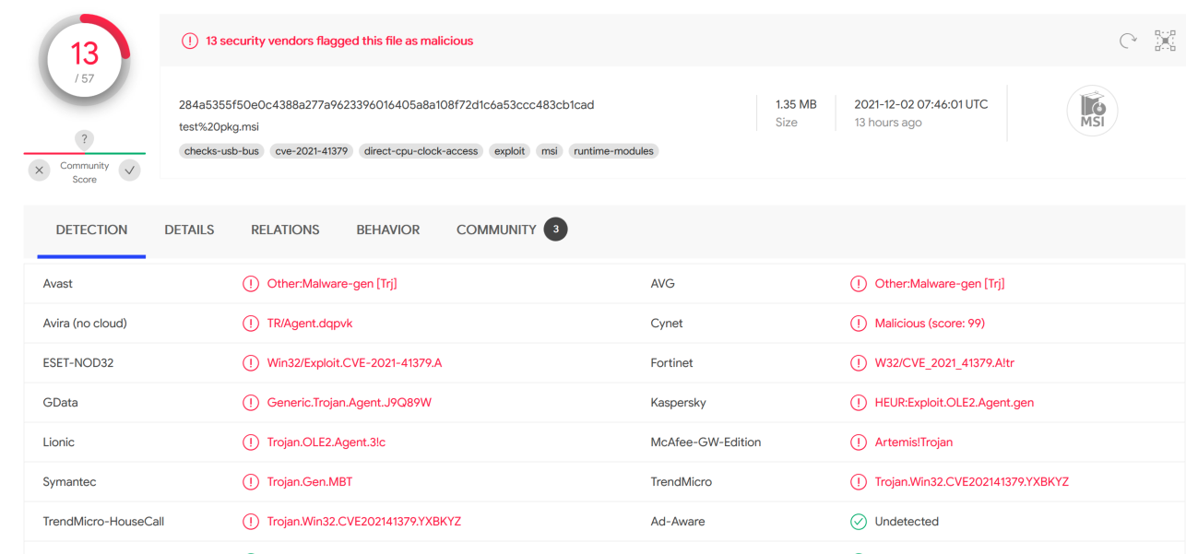The image size is (1186, 554).
Task: Click the community score question mark icon
Action: [84, 140]
